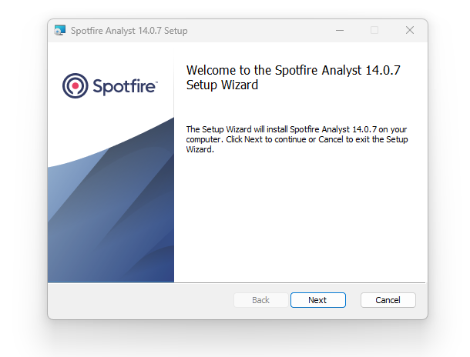The image size is (470, 357).
Task: Click the disabled Back button
Action: (x=260, y=300)
